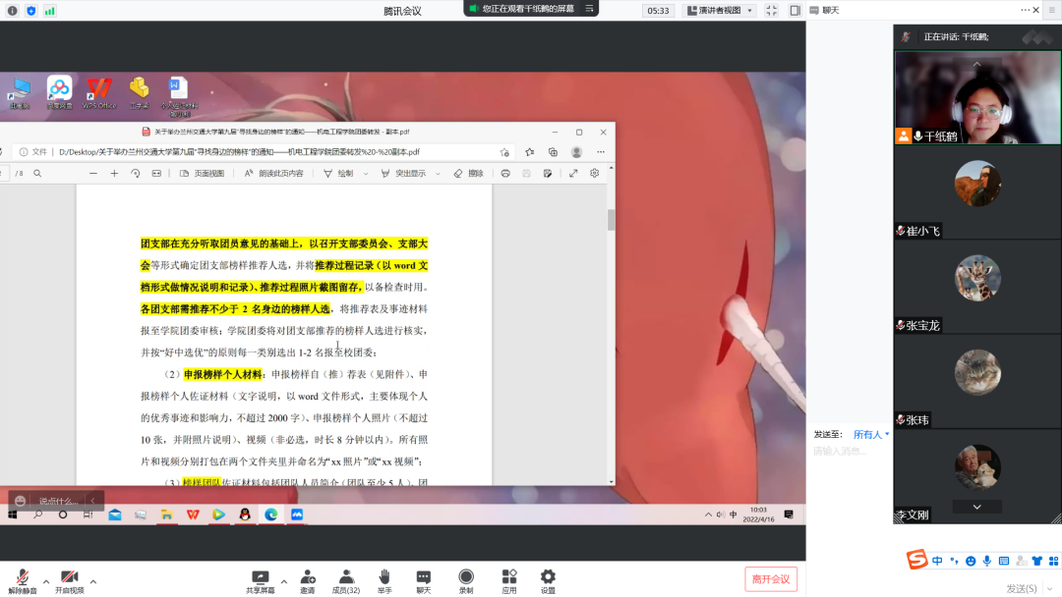Click the red 离开会议 leave meeting button
1062x597 pixels.
point(771,578)
